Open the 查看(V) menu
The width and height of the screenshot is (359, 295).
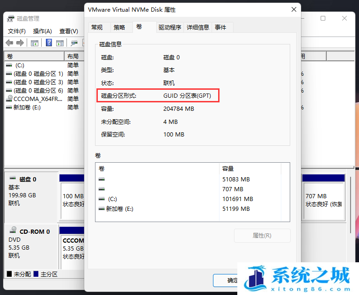(69, 31)
